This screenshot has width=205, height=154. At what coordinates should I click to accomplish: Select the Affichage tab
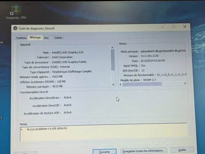point(35,37)
